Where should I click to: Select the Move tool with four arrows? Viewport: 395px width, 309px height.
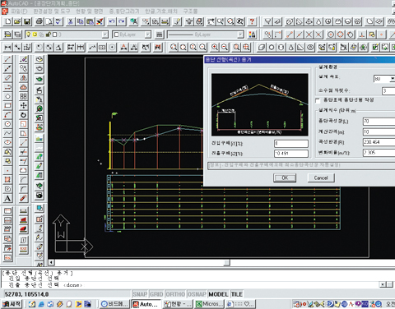coord(24,105)
